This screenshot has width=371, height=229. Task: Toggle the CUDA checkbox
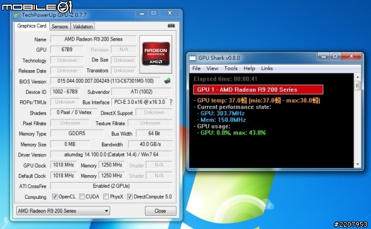coord(82,197)
